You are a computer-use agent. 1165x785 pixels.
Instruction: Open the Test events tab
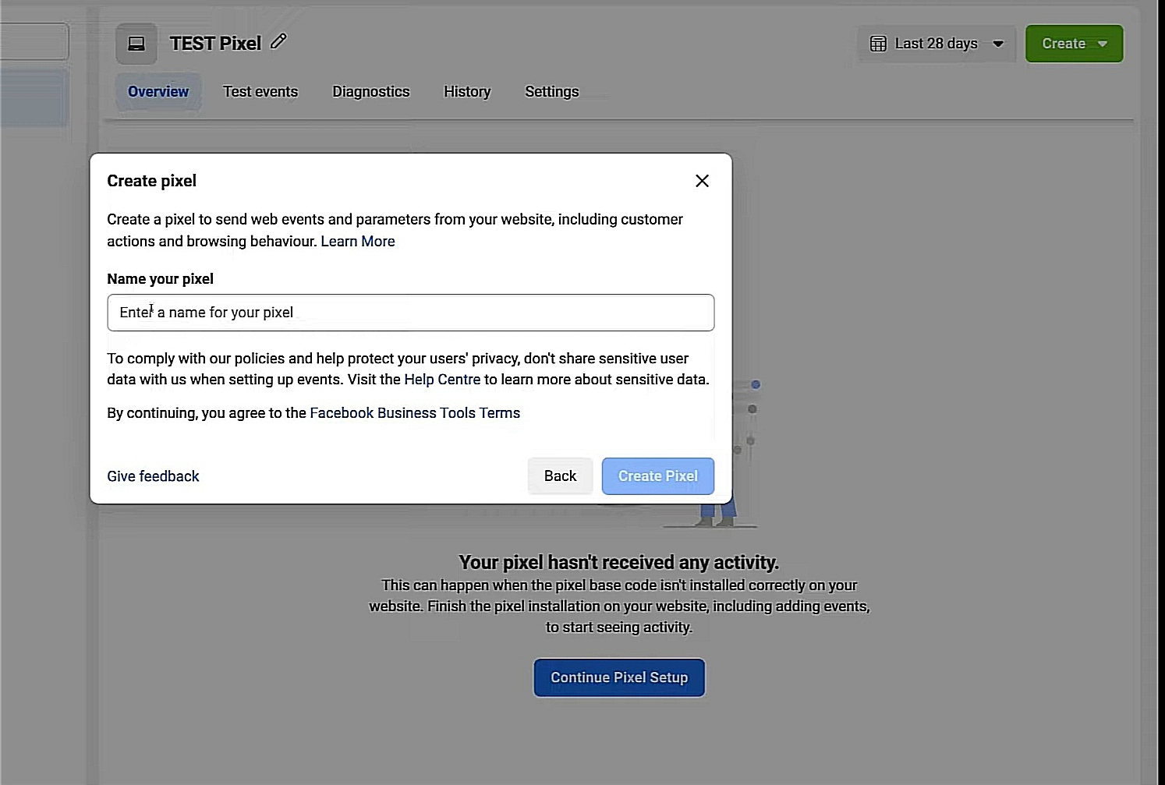tap(260, 92)
